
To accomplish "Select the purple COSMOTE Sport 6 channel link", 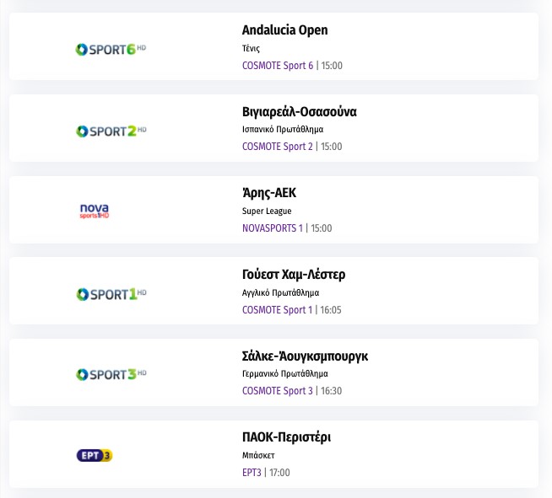I will point(278,66).
